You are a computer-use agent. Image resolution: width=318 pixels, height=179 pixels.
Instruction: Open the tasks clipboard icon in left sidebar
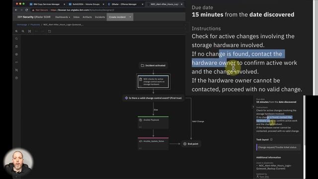point(16,46)
